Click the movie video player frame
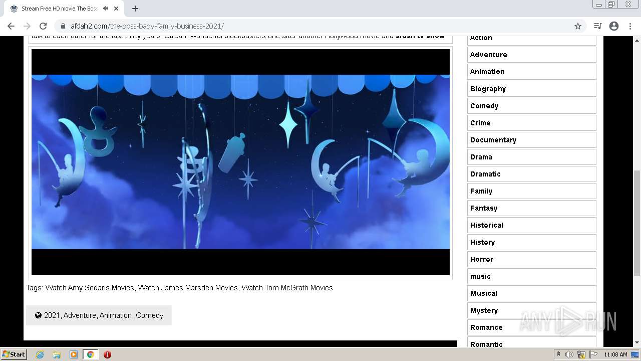This screenshot has height=361, width=641. 240,162
